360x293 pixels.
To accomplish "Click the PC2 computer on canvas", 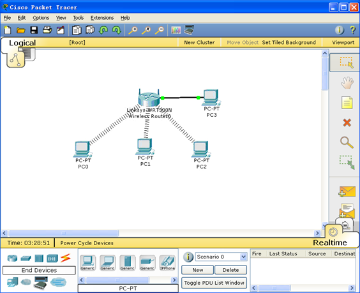I will click(x=201, y=149).
